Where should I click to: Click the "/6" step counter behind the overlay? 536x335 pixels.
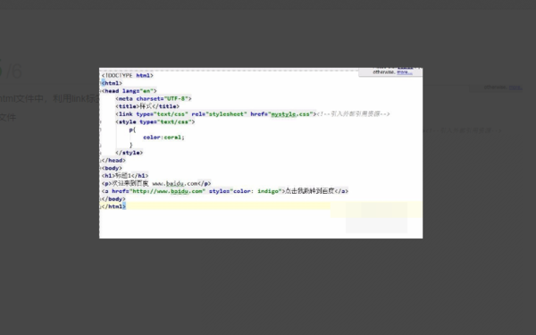tap(14, 71)
